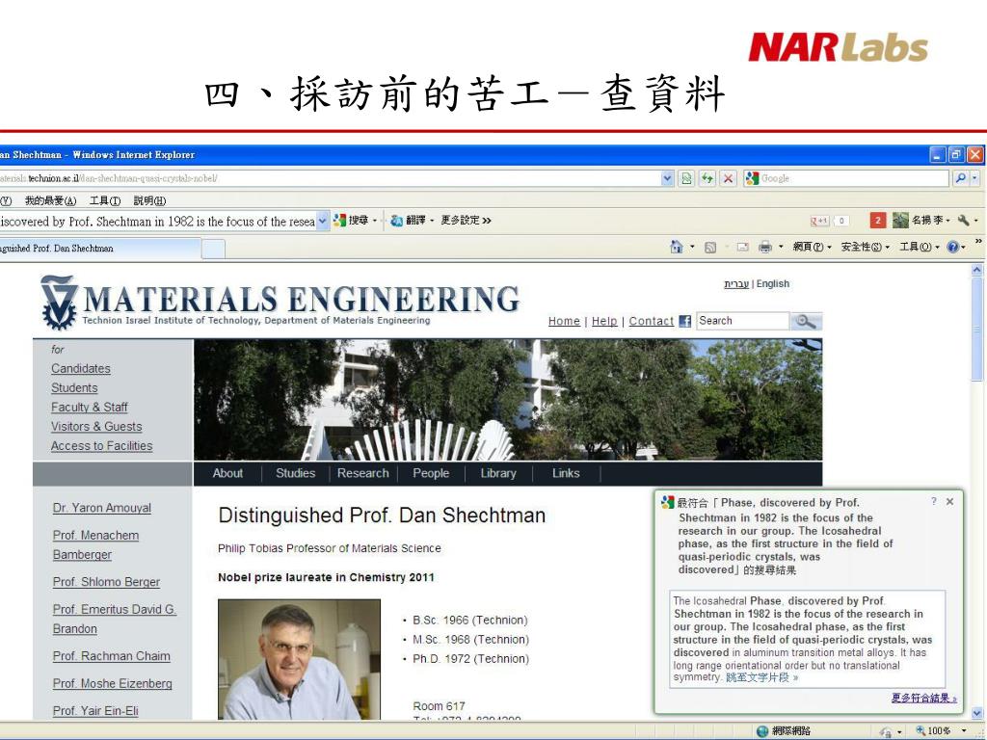This screenshot has height=740, width=987.
Task: Click the Home link in the page header
Action: point(564,321)
